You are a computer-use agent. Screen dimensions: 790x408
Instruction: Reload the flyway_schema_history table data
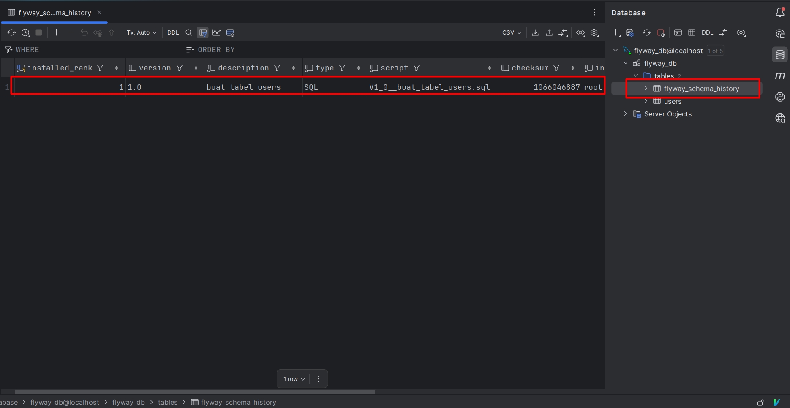(11, 32)
